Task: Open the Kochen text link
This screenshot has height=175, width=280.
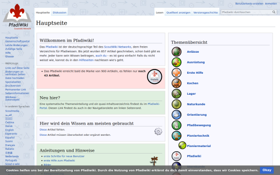Action: point(192,83)
